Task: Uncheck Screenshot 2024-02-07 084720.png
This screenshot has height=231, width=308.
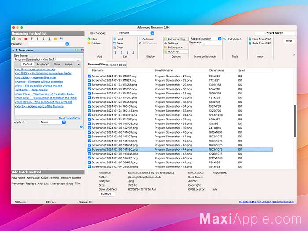Action: (89, 166)
